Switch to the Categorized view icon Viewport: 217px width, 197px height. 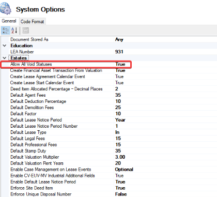tap(6, 31)
